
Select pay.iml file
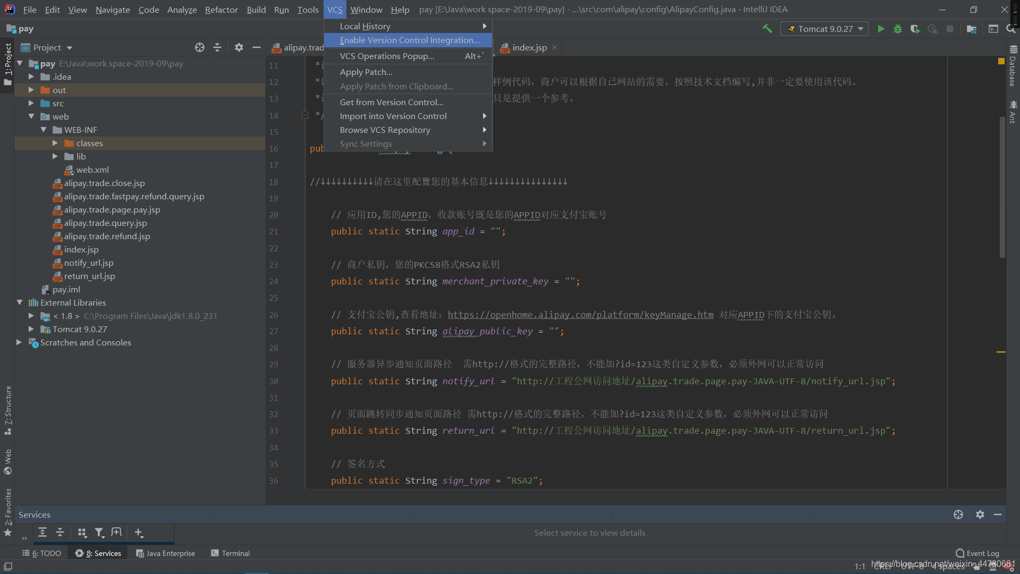click(x=66, y=289)
